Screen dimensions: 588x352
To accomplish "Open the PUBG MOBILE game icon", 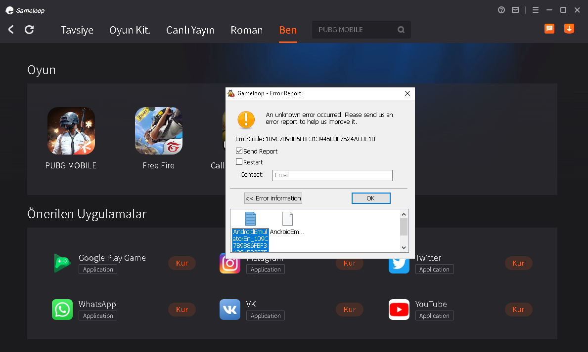I will [71, 131].
